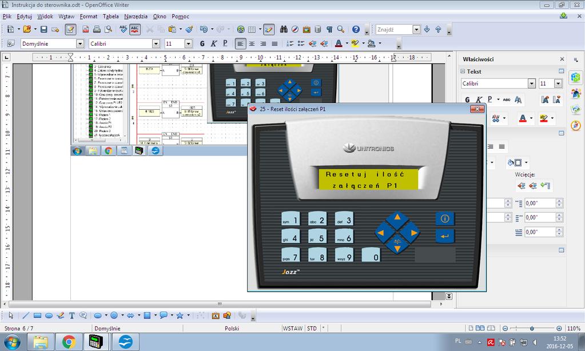Open the Wstaw menu

pyautogui.click(x=66, y=17)
